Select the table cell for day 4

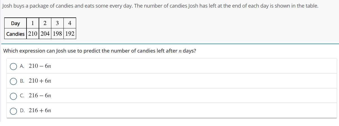[70, 23]
